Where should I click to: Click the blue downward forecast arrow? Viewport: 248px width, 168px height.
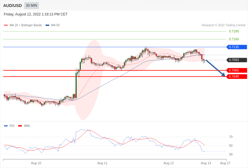pyautogui.click(x=215, y=68)
